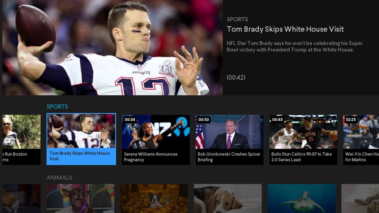This screenshot has height=213, width=379.
Task: Click the 00:43 duration badge on the Bulls video
Action: (x=277, y=120)
